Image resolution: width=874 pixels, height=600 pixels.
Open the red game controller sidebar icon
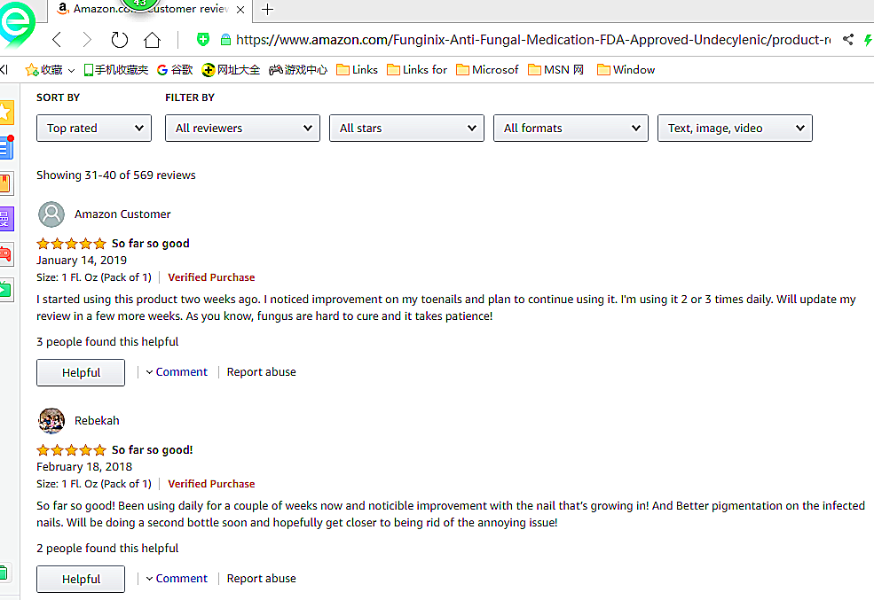click(5, 255)
